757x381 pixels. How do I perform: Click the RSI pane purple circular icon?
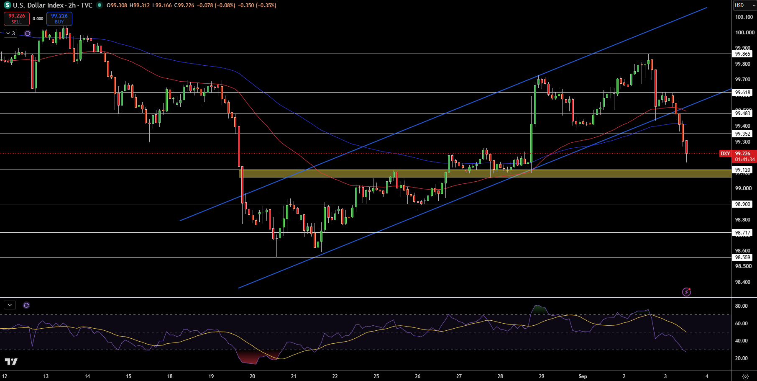point(26,305)
